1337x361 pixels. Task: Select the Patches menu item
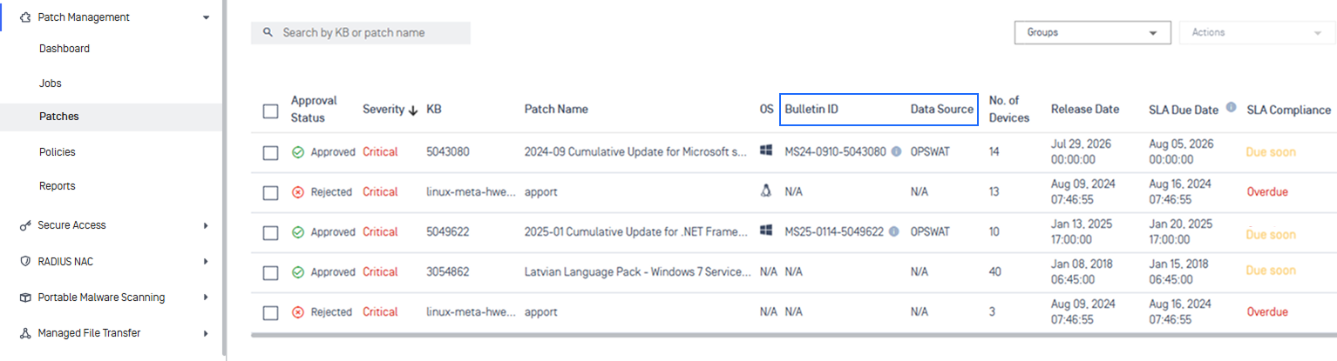59,117
